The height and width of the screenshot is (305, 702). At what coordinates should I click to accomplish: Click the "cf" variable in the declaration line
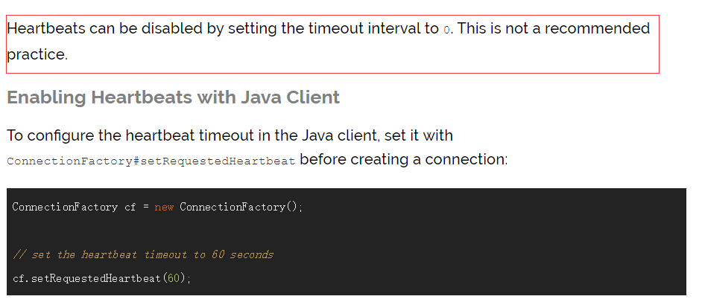pyautogui.click(x=130, y=207)
